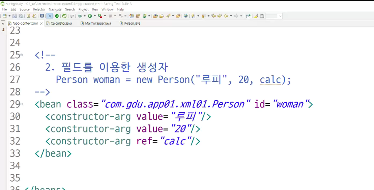Click the value "20" on line 31
This screenshot has height=190, width=374.
182,129
